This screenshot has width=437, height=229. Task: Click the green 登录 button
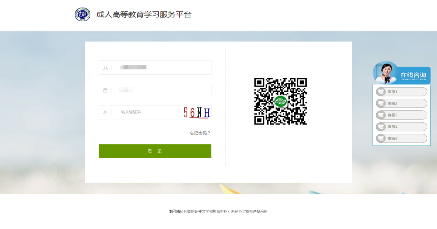click(155, 151)
